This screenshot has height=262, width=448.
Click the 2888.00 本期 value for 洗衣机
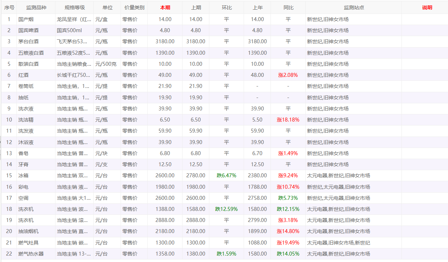coord(165,220)
